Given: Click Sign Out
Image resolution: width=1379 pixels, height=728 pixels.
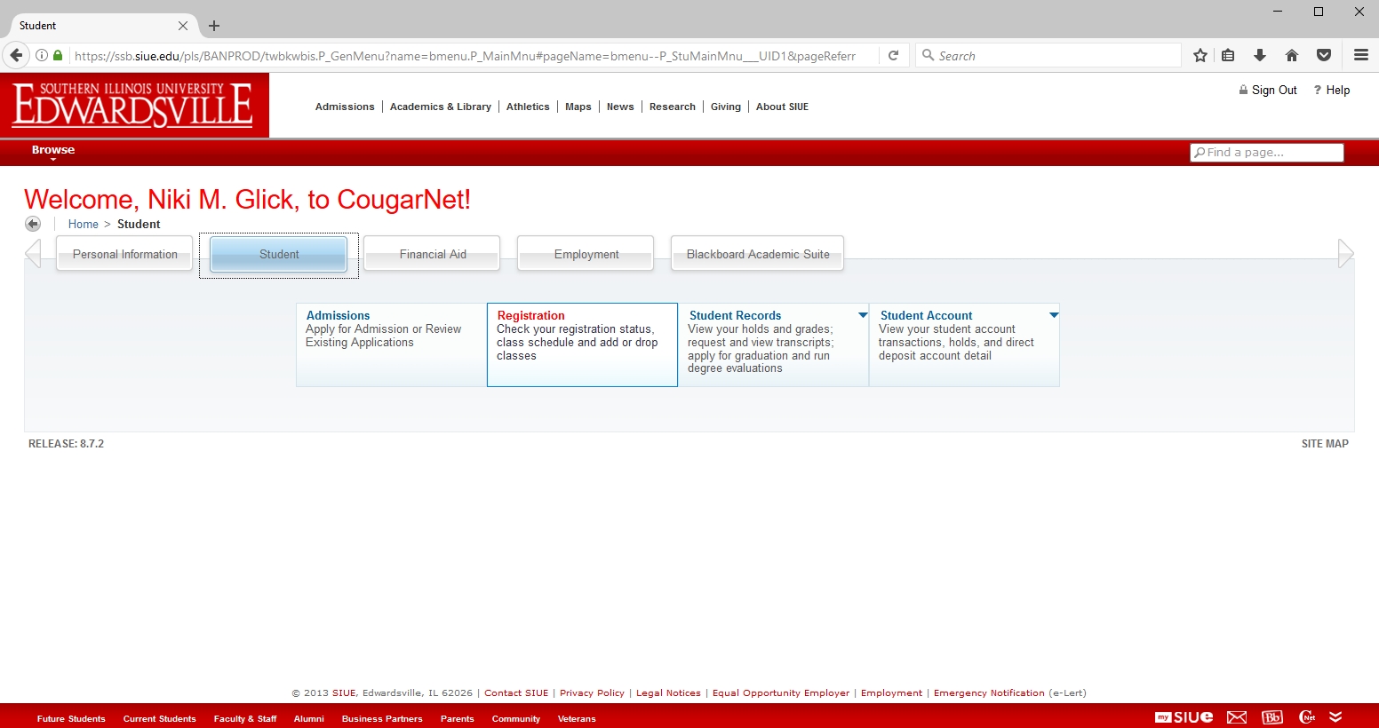Looking at the screenshot, I should pos(1273,90).
